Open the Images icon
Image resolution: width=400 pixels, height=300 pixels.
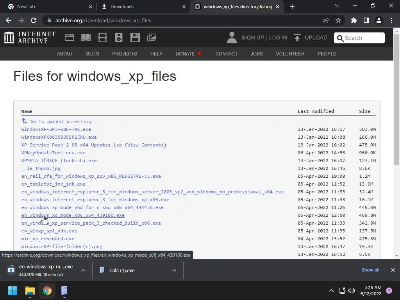[x=152, y=37]
